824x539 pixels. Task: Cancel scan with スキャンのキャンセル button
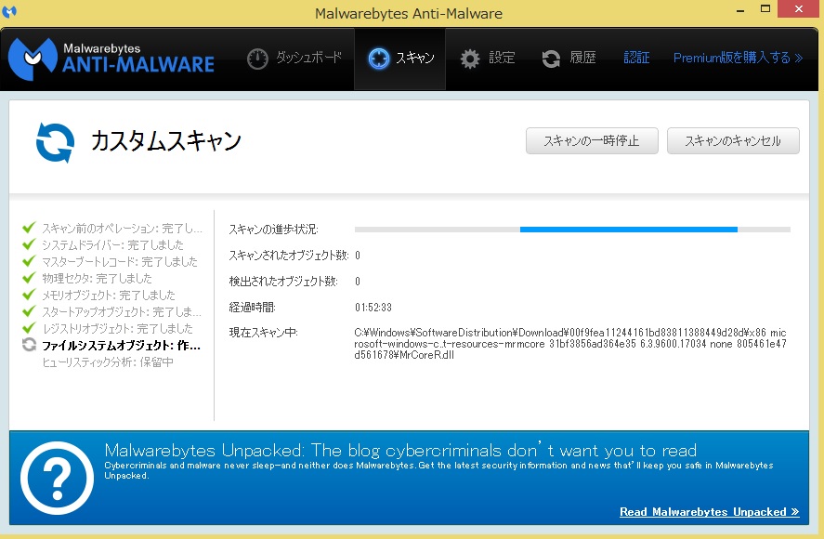point(733,141)
